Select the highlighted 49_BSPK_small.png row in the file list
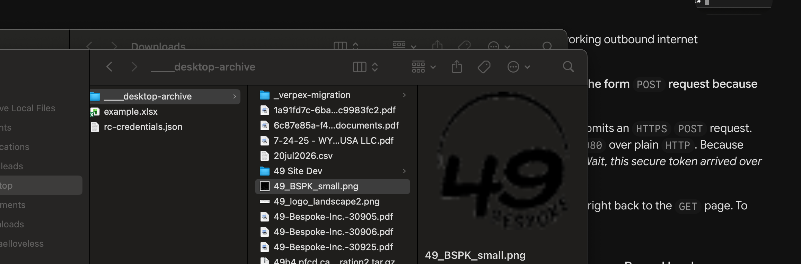The height and width of the screenshot is (264, 801). click(x=333, y=186)
